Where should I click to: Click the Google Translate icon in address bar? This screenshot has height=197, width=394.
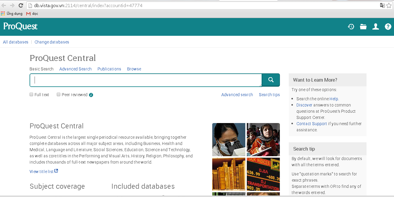coord(382,5)
